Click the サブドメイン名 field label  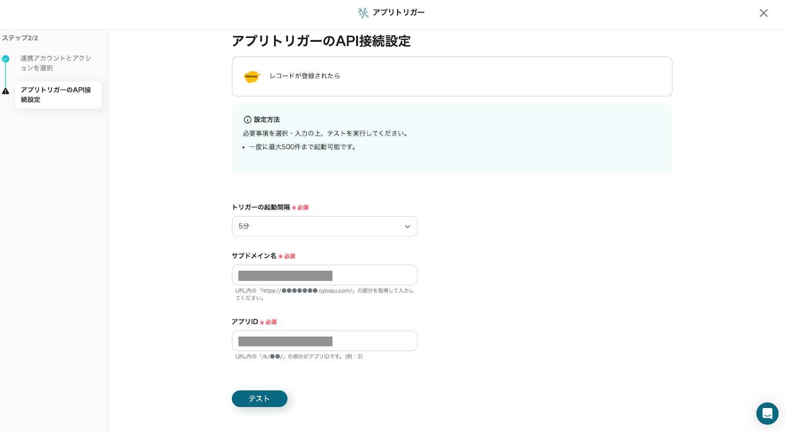(254, 256)
